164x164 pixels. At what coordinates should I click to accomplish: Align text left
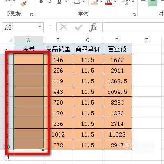tap(143, 2)
